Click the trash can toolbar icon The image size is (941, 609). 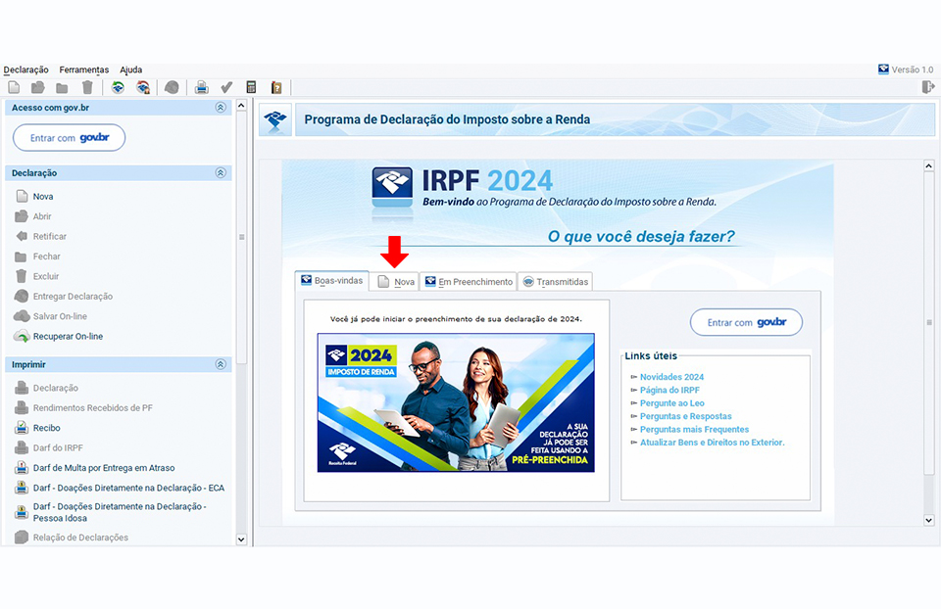click(x=87, y=87)
